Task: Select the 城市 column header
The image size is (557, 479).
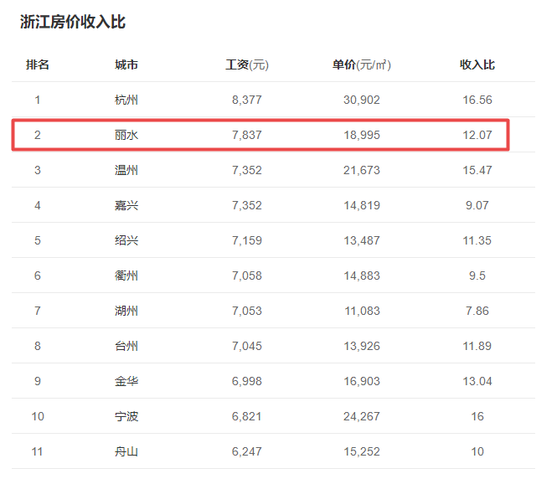Action: coord(126,64)
